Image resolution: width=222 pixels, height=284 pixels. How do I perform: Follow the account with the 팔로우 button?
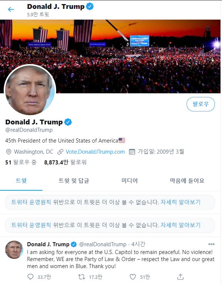pos(201,104)
